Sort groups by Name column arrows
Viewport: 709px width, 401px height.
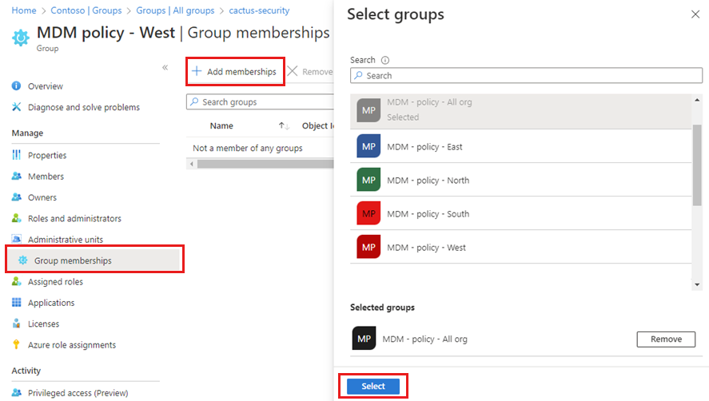(x=284, y=125)
